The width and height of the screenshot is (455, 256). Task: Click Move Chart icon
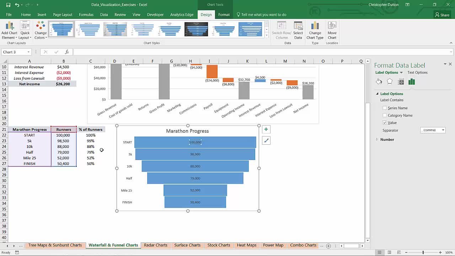pos(332,31)
